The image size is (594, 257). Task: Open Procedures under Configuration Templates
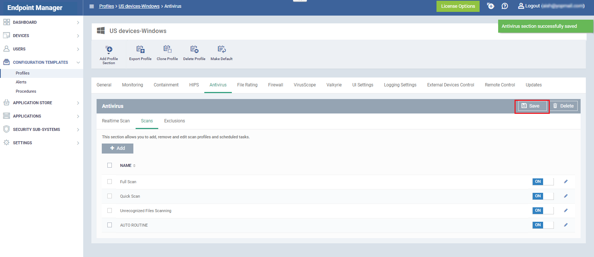(26, 91)
